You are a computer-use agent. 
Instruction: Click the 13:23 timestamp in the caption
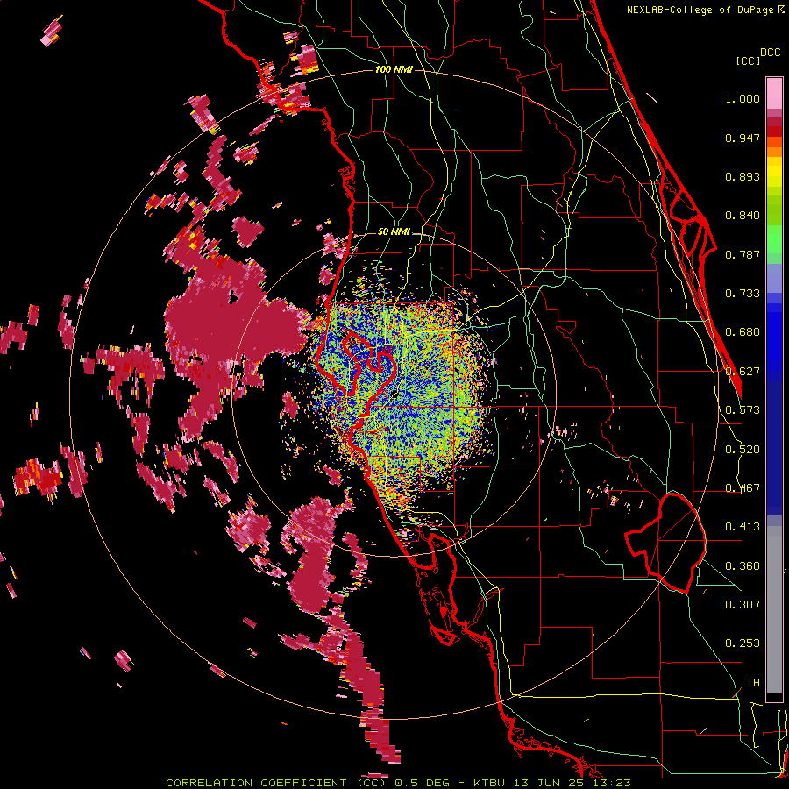pyautogui.click(x=613, y=783)
